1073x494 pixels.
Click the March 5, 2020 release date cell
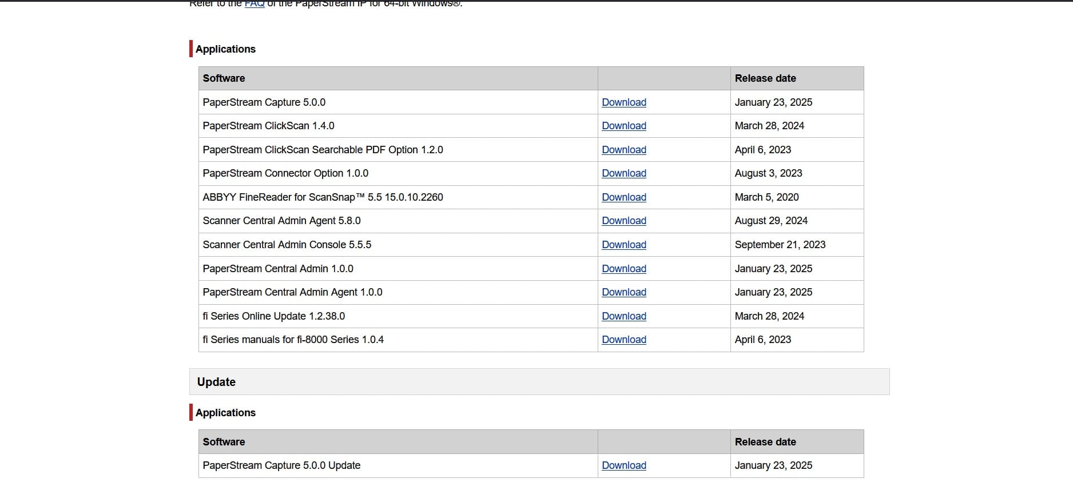tap(766, 197)
